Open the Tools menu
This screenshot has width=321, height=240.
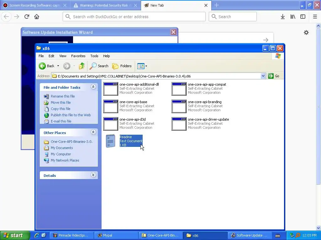click(94, 56)
